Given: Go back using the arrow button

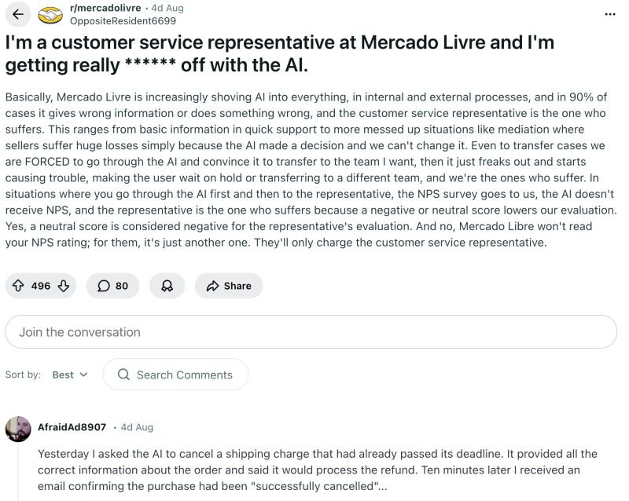Looking at the screenshot, I should point(18,14).
